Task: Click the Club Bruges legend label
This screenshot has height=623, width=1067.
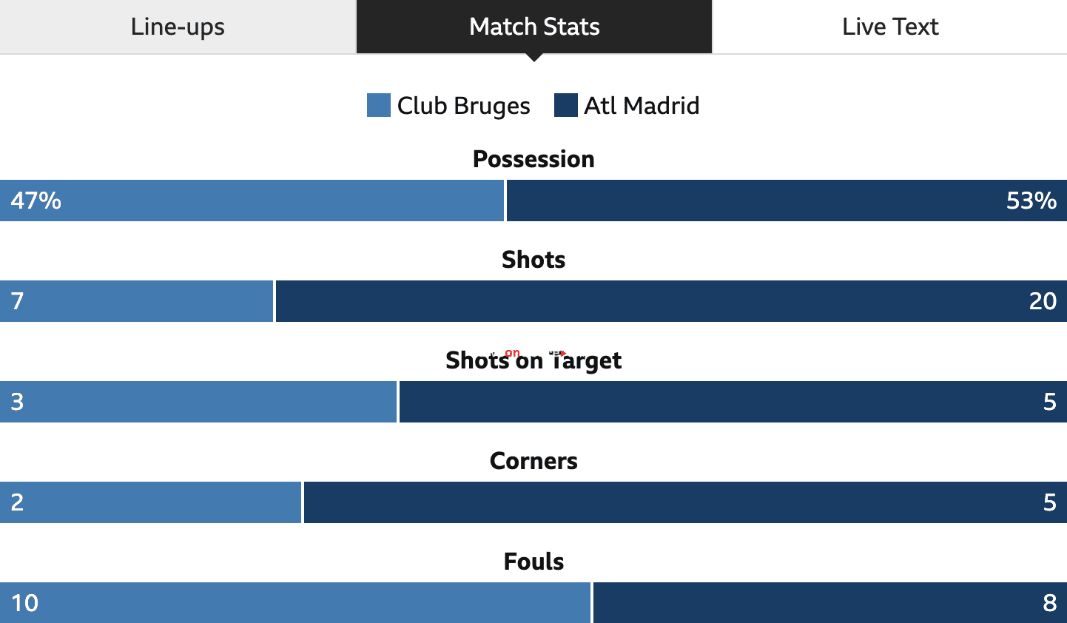Action: 464,106
